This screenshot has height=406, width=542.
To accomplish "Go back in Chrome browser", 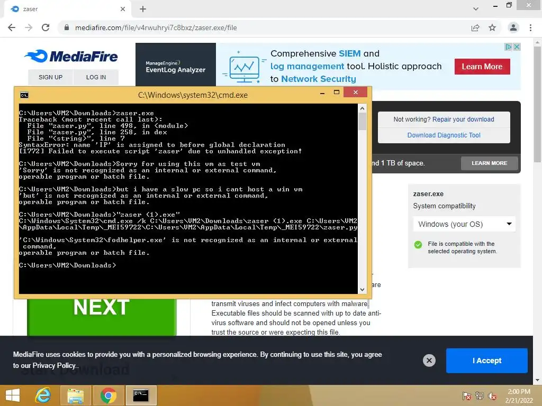I will 12,27.
